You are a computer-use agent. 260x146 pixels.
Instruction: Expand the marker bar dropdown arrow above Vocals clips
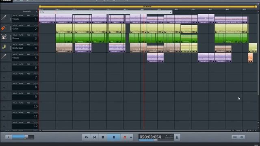tap(170, 12)
